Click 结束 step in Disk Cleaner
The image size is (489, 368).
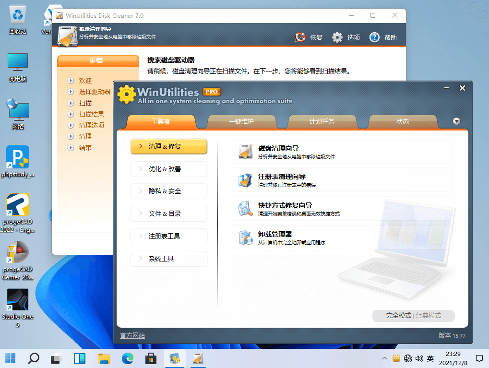click(85, 148)
